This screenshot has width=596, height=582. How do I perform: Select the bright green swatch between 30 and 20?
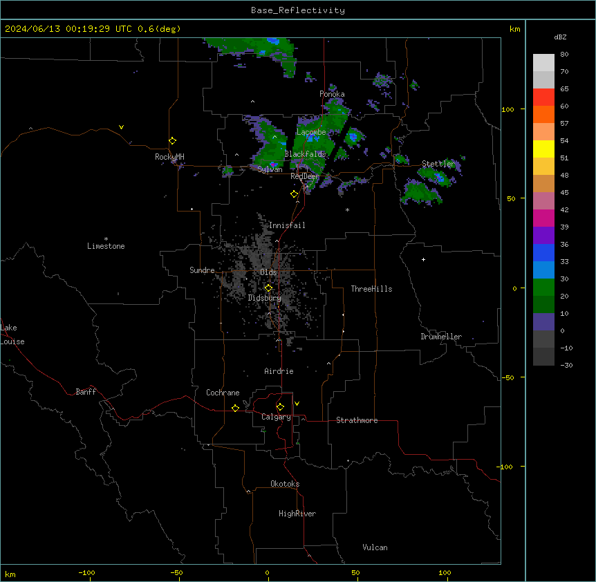click(x=543, y=288)
